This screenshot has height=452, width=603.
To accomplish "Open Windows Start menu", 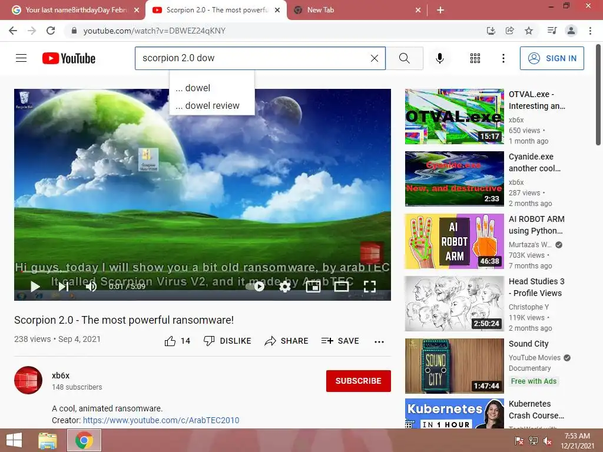I will (x=14, y=440).
